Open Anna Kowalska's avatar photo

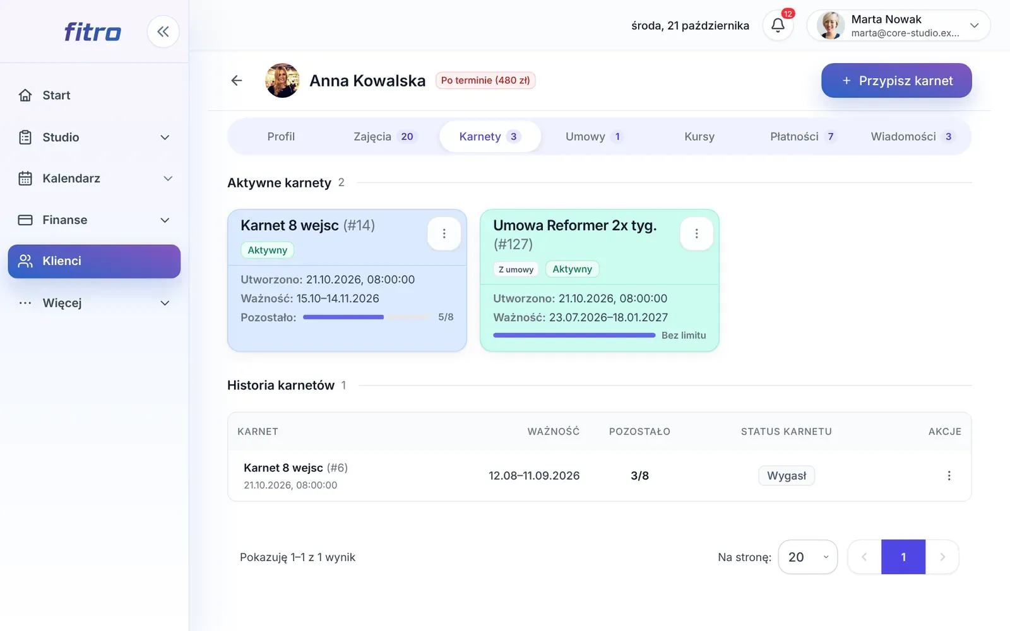[x=282, y=80]
